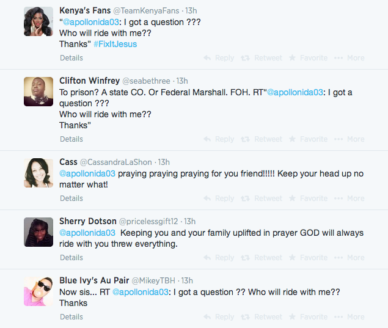Retweet Blue Ivy's Au Pair tweet
Viewport: 388px width, 328px height.
click(262, 317)
